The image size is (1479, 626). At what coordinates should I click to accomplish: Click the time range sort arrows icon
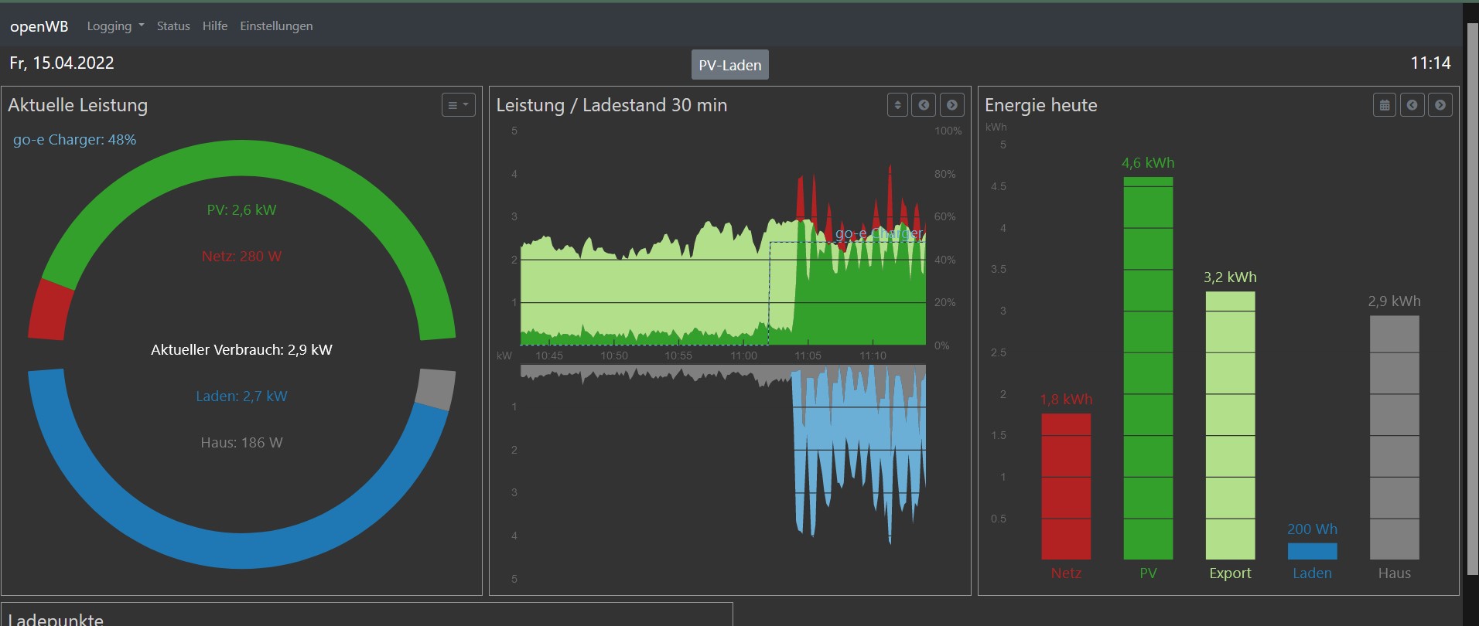click(x=897, y=105)
